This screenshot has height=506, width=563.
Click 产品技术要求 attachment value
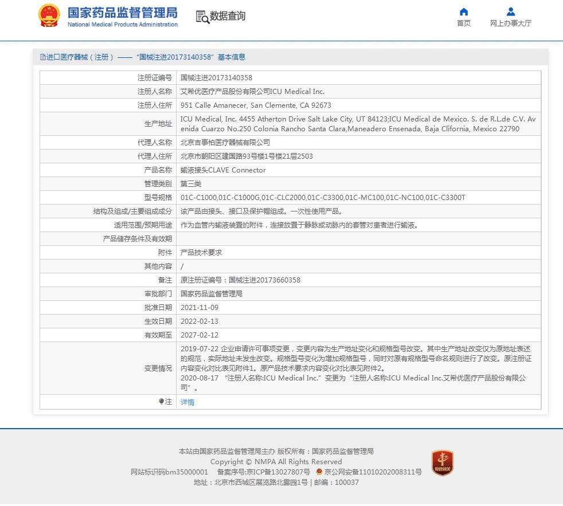click(x=201, y=253)
